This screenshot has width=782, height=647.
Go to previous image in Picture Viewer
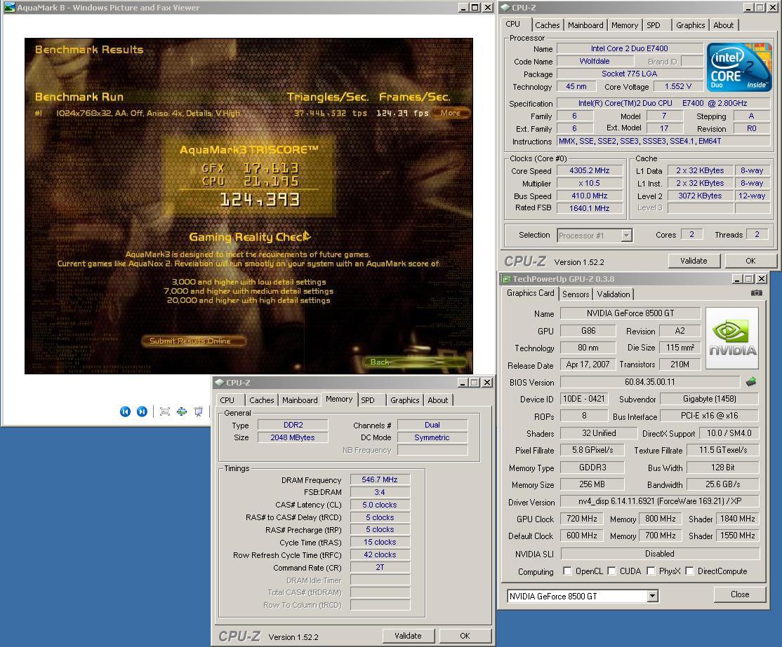click(x=125, y=411)
